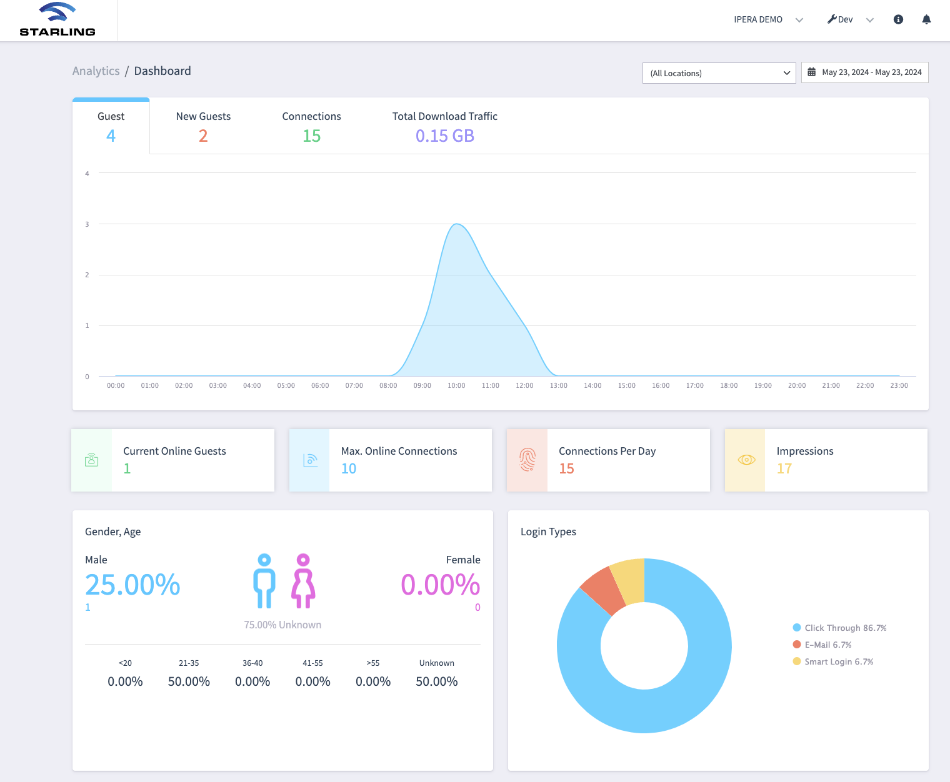
Task: Click the fingerprint Connections Per Day icon
Action: pos(527,460)
